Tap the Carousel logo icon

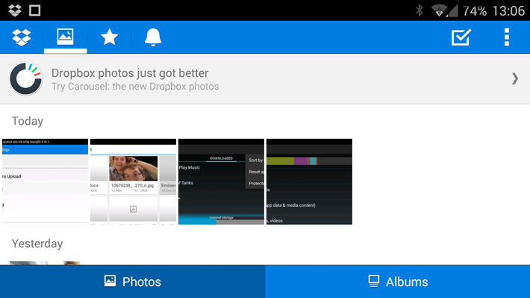coord(25,79)
